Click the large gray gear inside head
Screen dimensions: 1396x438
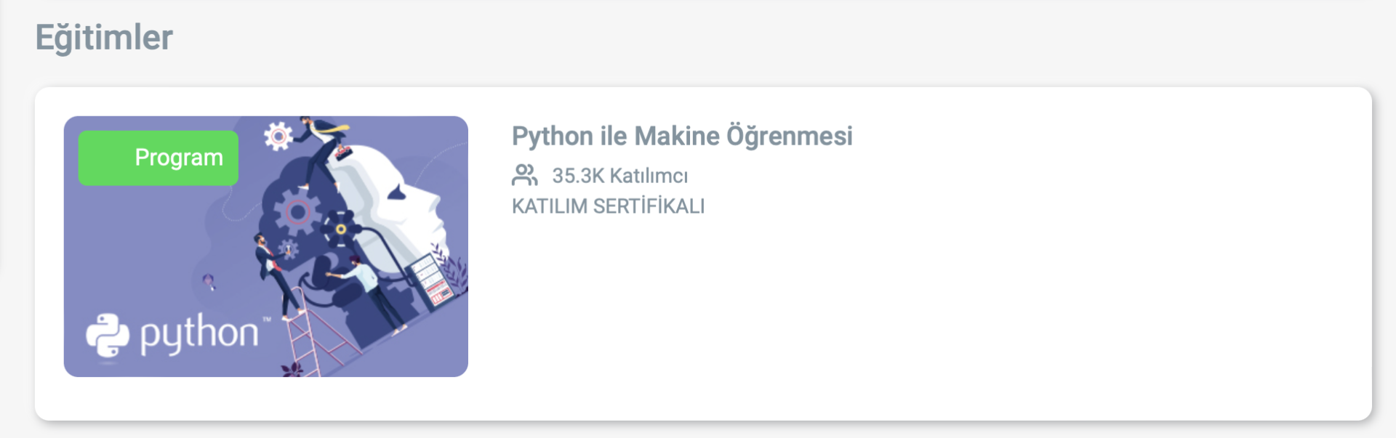click(x=296, y=212)
